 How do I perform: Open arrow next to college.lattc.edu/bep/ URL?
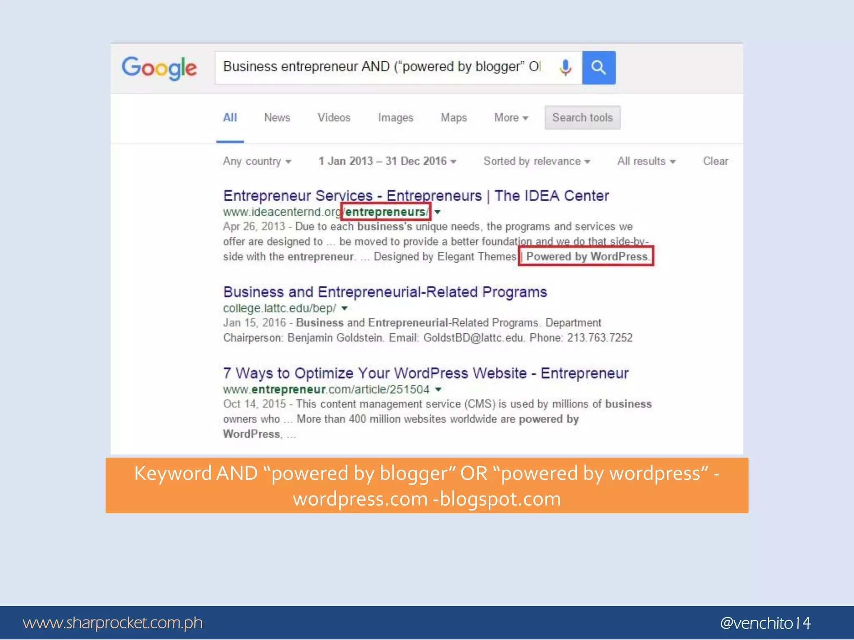pos(344,308)
